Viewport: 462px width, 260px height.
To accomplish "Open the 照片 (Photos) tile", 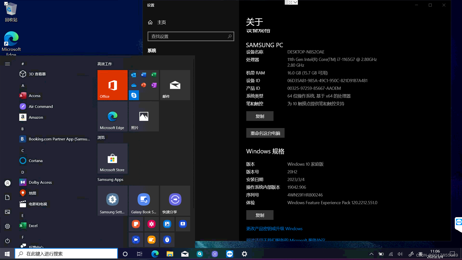I will [x=144, y=116].
